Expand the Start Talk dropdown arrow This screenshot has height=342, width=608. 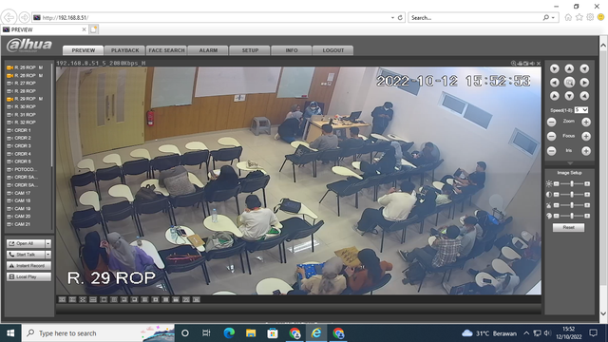pos(48,255)
